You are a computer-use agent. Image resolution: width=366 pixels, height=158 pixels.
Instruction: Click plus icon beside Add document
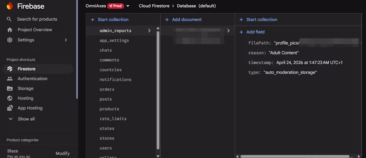167,20
